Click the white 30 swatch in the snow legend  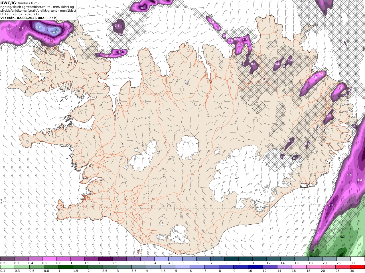[358, 259]
